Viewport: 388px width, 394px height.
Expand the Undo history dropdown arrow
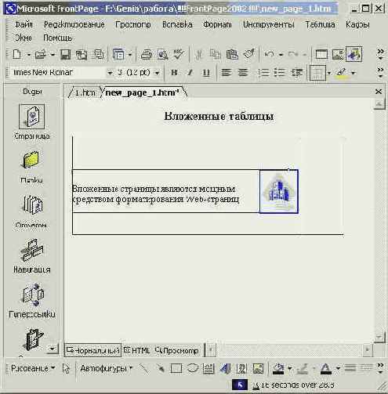tap(281, 55)
